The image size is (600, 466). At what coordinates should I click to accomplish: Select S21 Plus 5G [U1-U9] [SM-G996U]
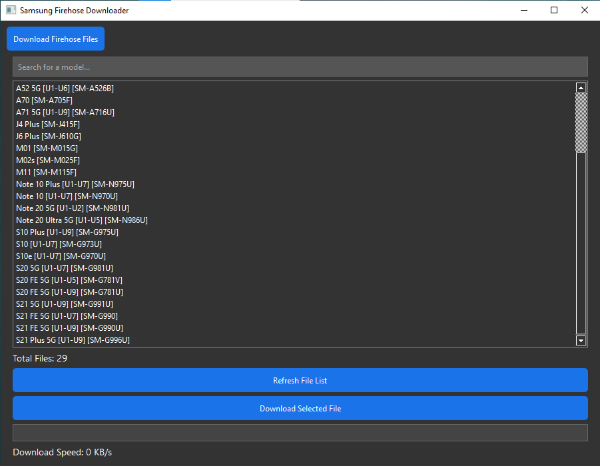click(294, 340)
